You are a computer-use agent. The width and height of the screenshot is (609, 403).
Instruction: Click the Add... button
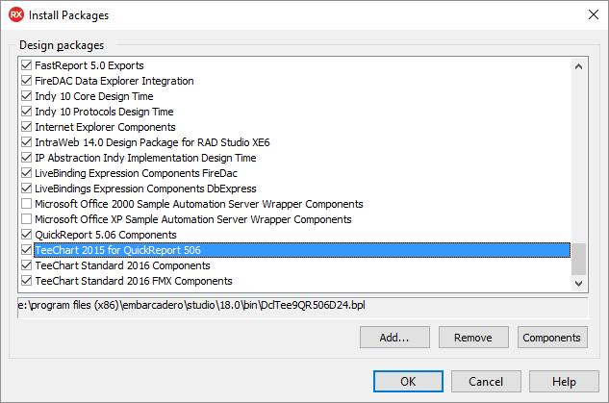pos(394,337)
